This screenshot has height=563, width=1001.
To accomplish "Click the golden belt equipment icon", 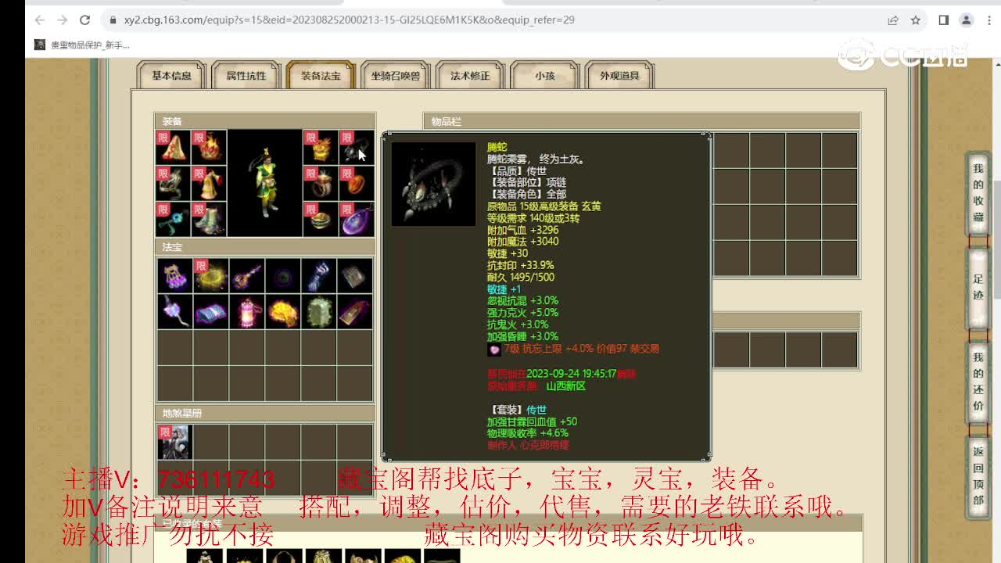I will (x=321, y=219).
